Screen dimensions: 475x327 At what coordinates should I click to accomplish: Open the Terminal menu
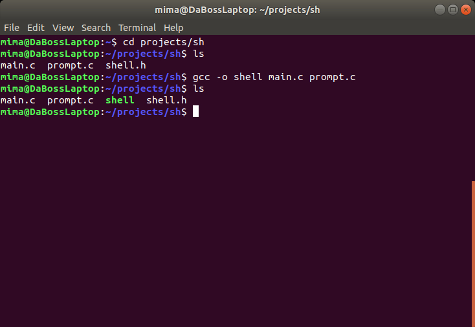pos(137,28)
